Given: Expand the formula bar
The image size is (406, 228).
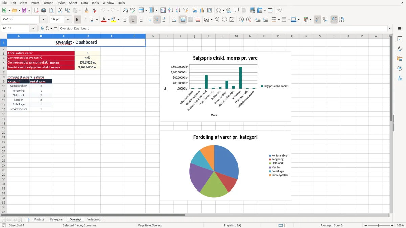Looking at the screenshot, I should 390,28.
